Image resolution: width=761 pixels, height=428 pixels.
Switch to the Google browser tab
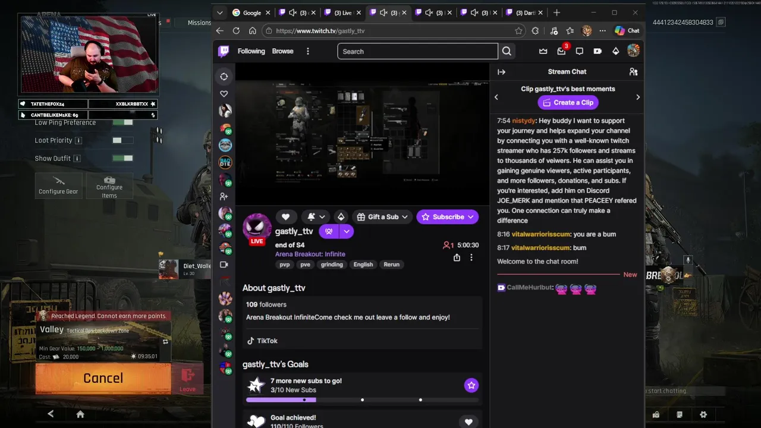click(251, 12)
